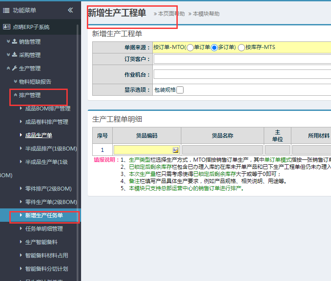Tick the 包装规格 checkbox
Image resolution: width=331 pixels, height=281 pixels.
click(180, 90)
